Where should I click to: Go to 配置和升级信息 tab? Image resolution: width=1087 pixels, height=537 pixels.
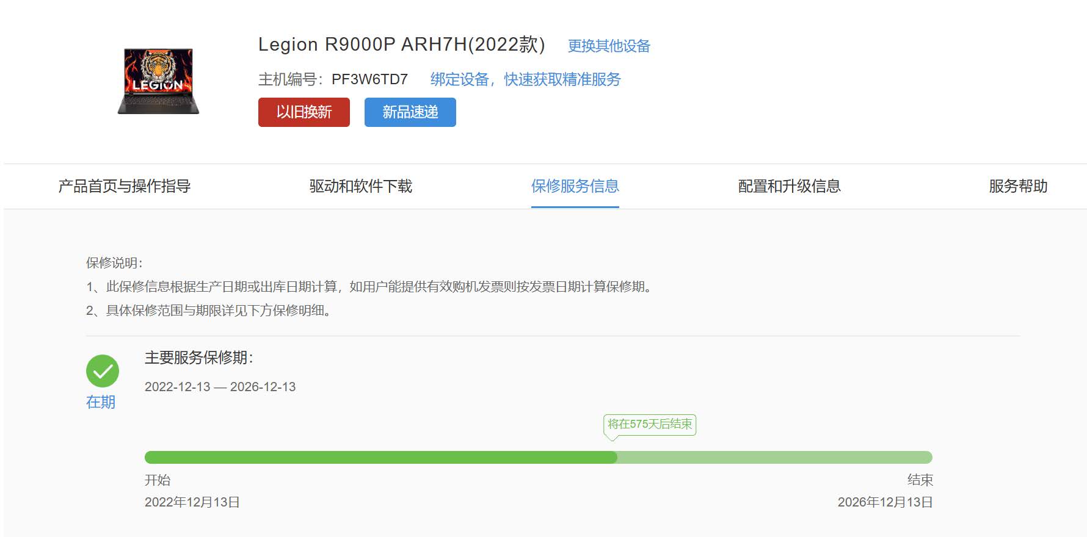[x=790, y=186]
